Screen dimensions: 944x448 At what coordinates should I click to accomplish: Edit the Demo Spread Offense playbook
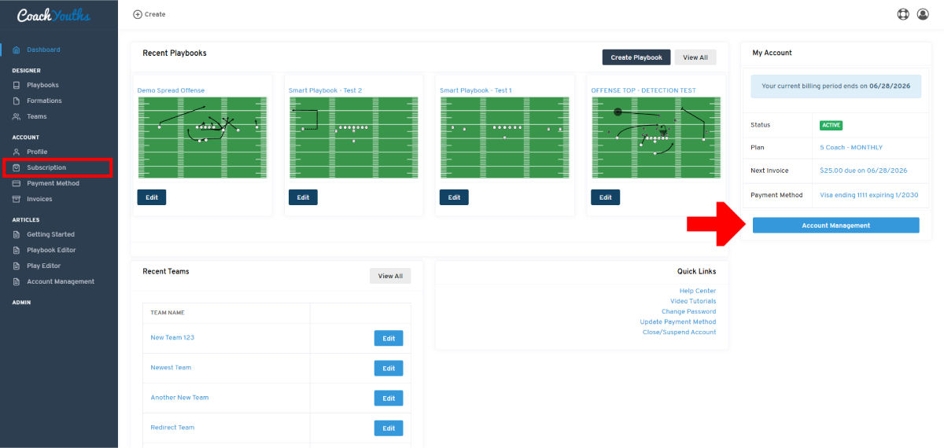152,197
